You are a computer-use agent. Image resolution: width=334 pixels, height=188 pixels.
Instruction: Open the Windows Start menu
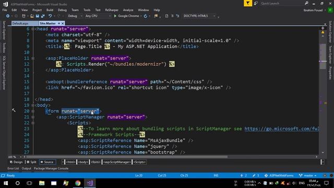[6, 183]
